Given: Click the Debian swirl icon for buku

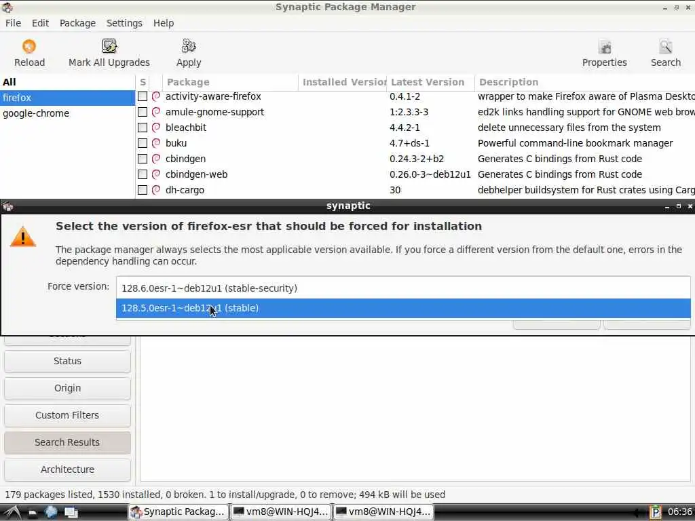Looking at the screenshot, I should pyautogui.click(x=156, y=143).
